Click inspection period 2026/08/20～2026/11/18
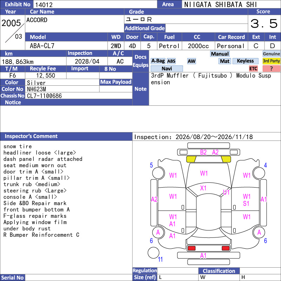Image resolution: width=281 pixels, height=281 pixels. 214,137
